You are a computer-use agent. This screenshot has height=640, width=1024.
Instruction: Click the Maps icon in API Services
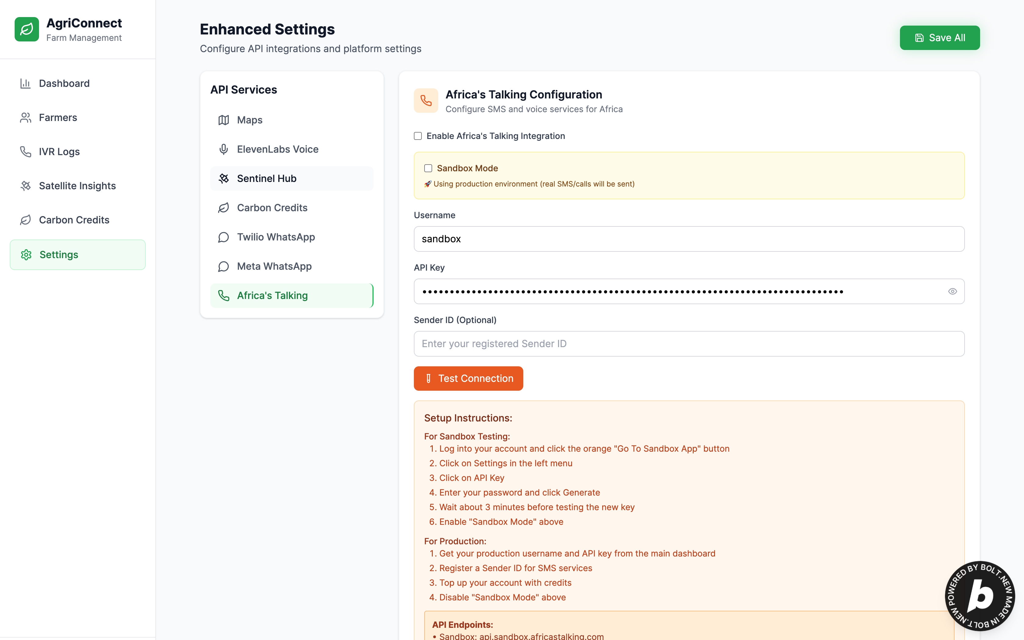click(x=223, y=120)
